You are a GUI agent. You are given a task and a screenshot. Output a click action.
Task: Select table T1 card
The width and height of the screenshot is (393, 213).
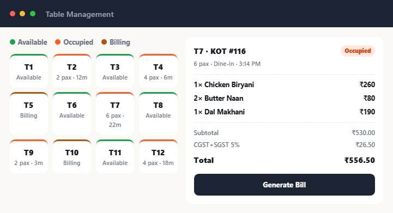tap(29, 71)
